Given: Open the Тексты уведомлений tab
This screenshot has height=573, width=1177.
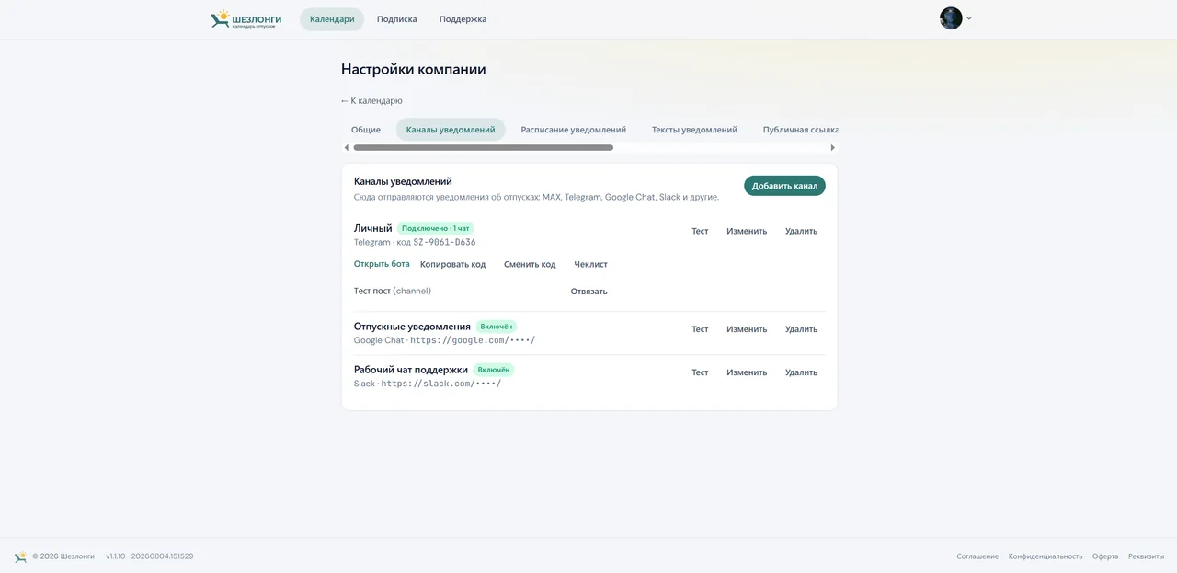Looking at the screenshot, I should click(694, 130).
